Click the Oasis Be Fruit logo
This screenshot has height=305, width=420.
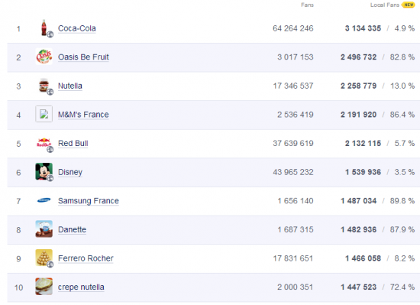(44, 57)
